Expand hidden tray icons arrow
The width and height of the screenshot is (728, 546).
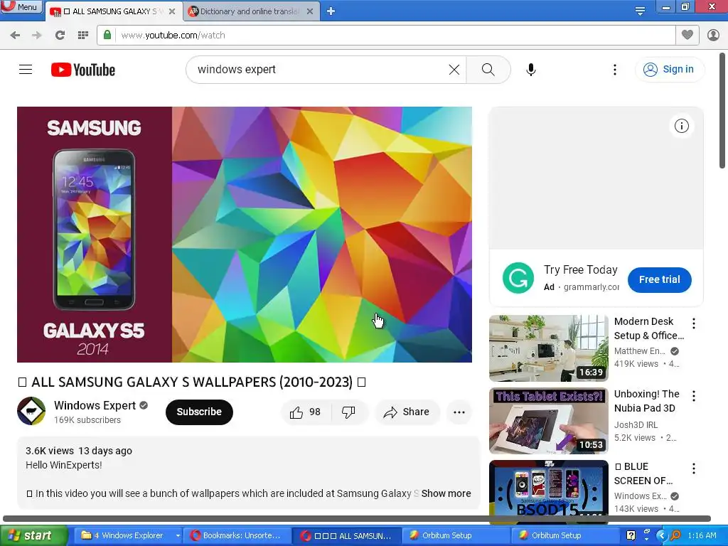pyautogui.click(x=661, y=535)
